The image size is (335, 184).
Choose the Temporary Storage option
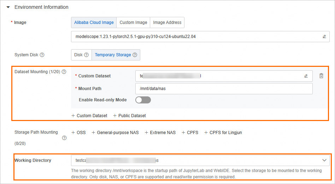pos(116,55)
